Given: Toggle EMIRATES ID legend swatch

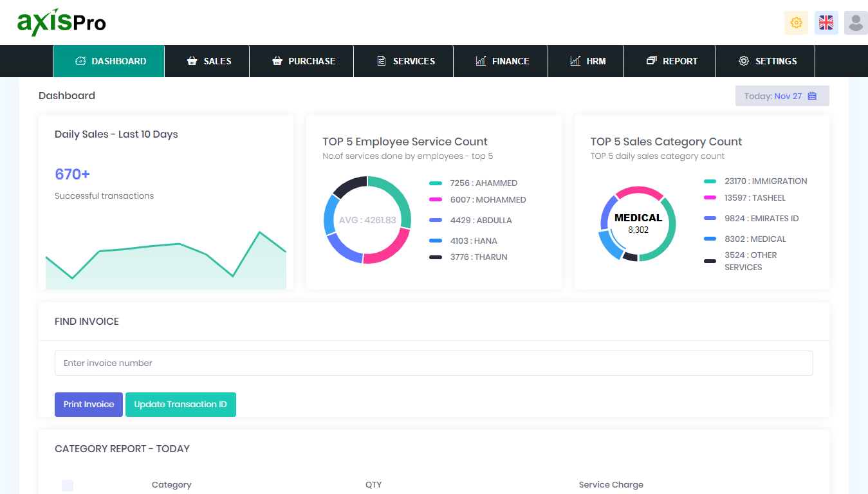Looking at the screenshot, I should pos(710,219).
